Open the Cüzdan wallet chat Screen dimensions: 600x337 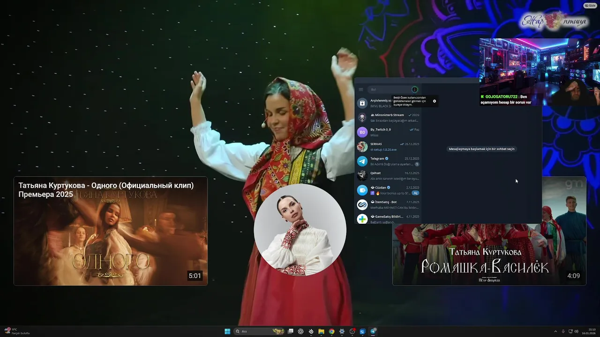pos(388,190)
